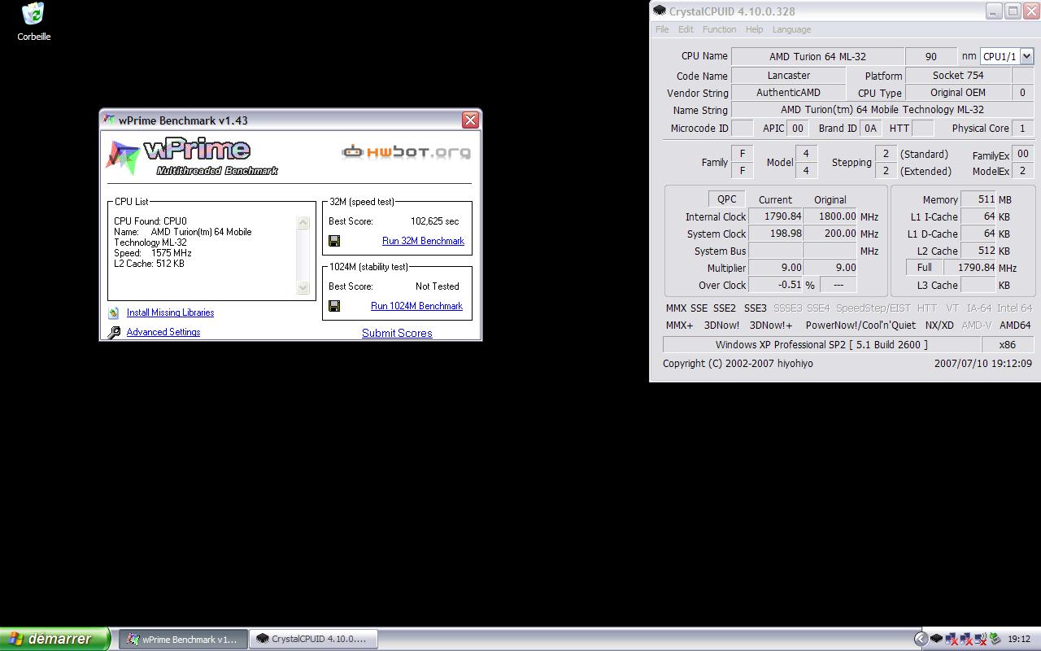Click the wPrime title bar icon
The image size is (1041, 651).
pos(109,120)
